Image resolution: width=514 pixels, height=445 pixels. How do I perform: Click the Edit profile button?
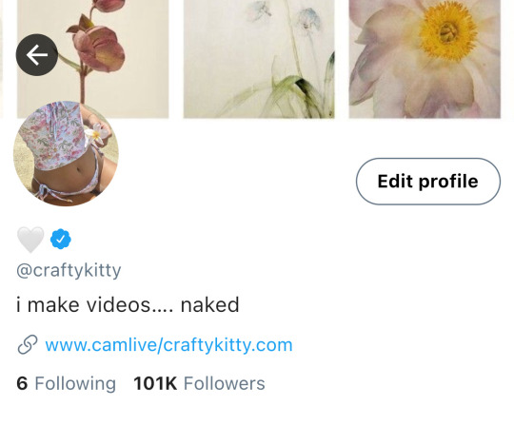[x=428, y=182]
